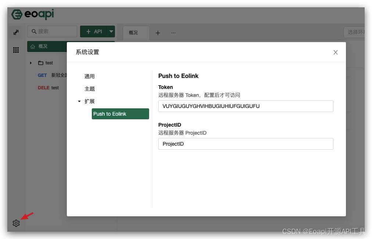The width and height of the screenshot is (372, 239).
Task: Click the 系统设置 dialog title
Action: [87, 52]
